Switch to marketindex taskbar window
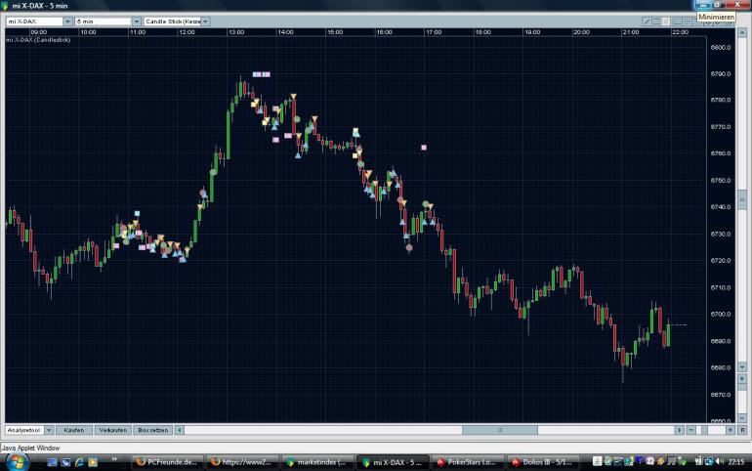 click(317, 462)
